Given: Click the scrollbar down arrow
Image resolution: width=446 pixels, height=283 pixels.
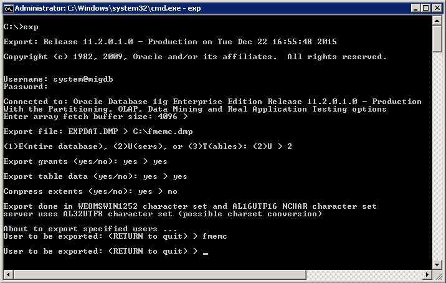Looking at the screenshot, I should (x=439, y=275).
